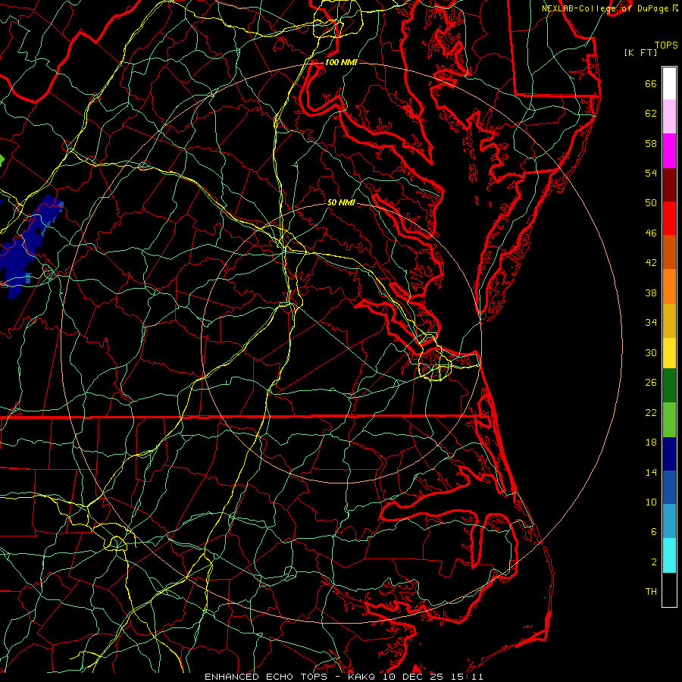This screenshot has width=682, height=682.
Task: Click the yellow 30 kft legend swatch
Action: coord(669,352)
